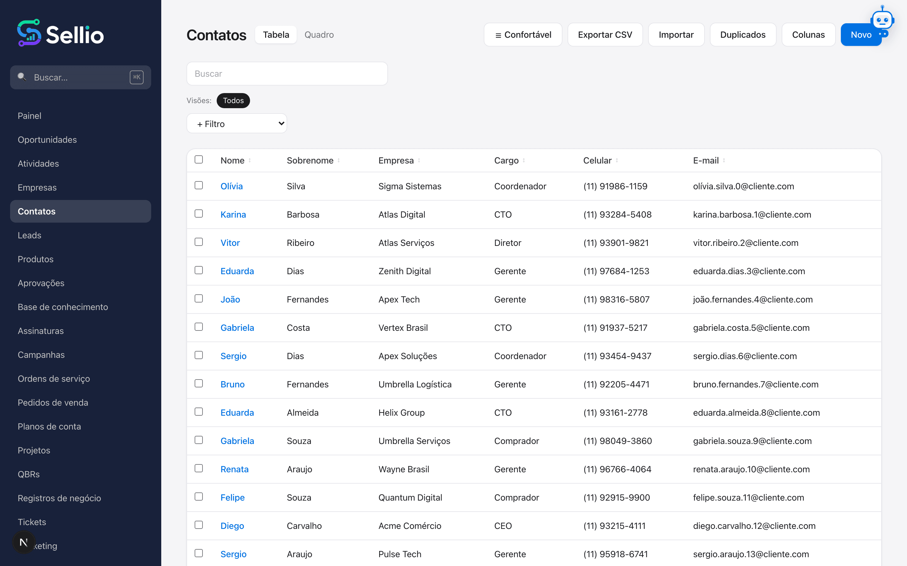Select the checkbox for Renata Araujo
This screenshot has height=566, width=907.
coord(199,468)
